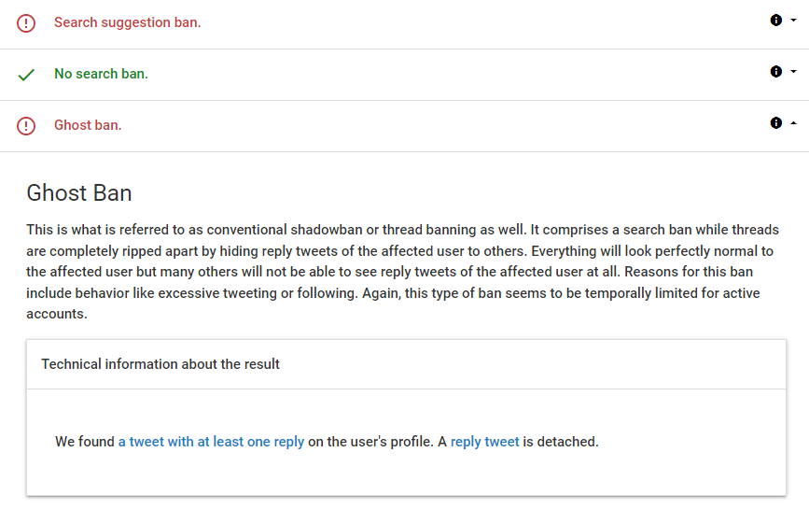Open info icon on Search suggestion ban row
Screen dimensions: 809x523
(775, 21)
